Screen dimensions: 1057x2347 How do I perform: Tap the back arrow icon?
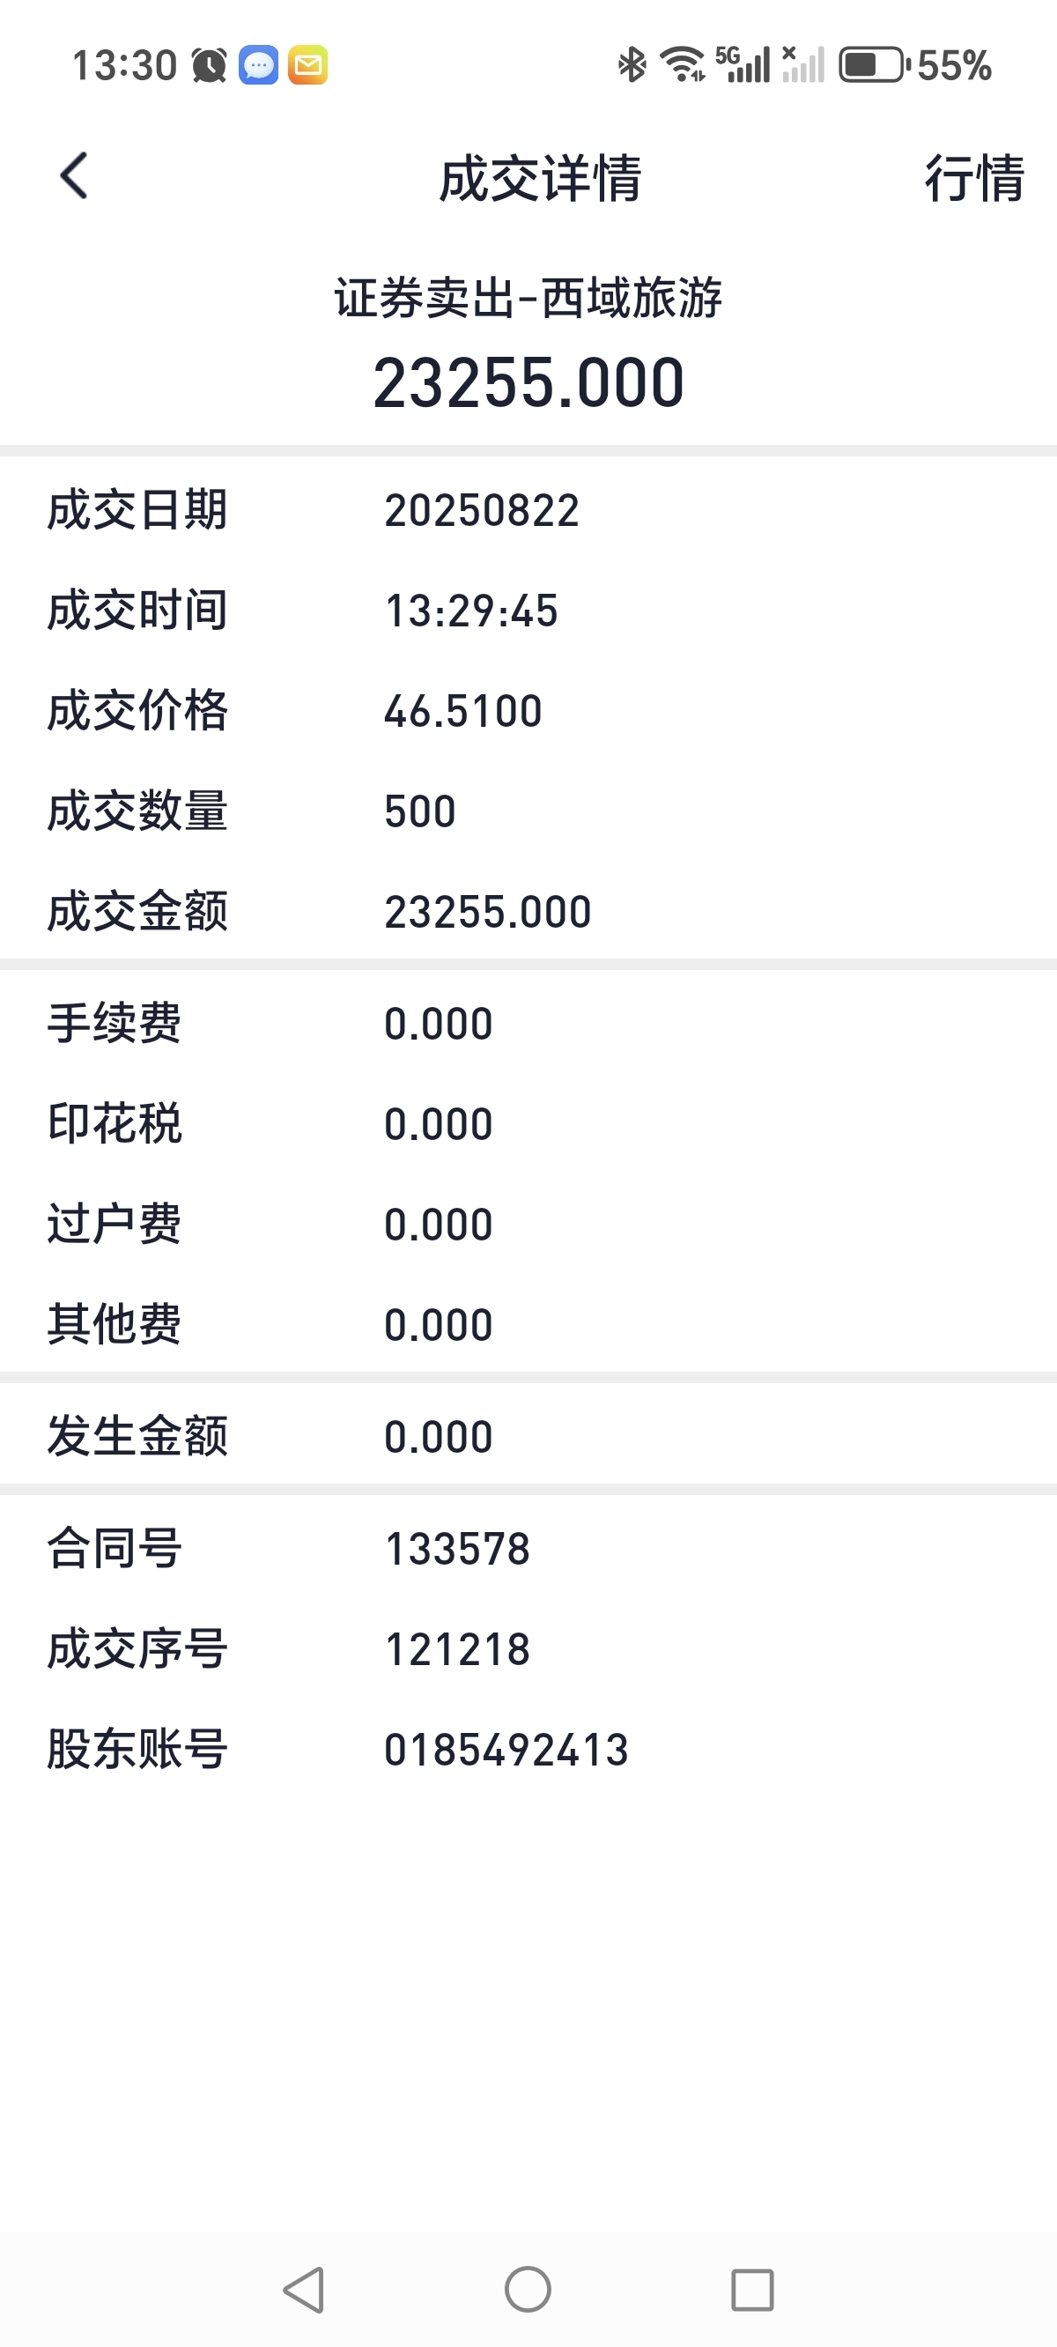[75, 175]
